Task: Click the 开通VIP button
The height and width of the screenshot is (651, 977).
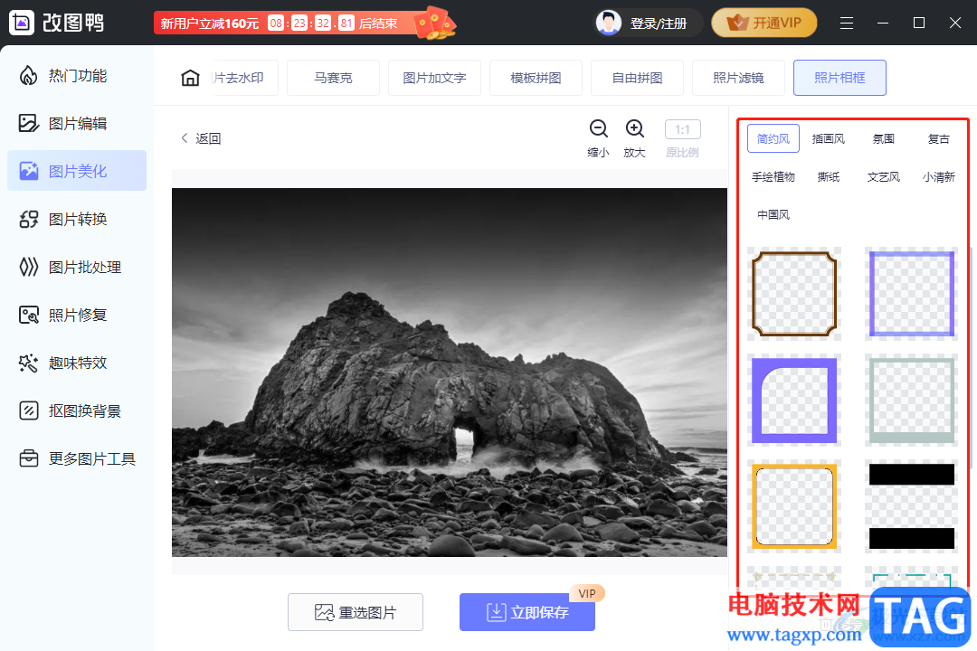Action: coord(764,23)
